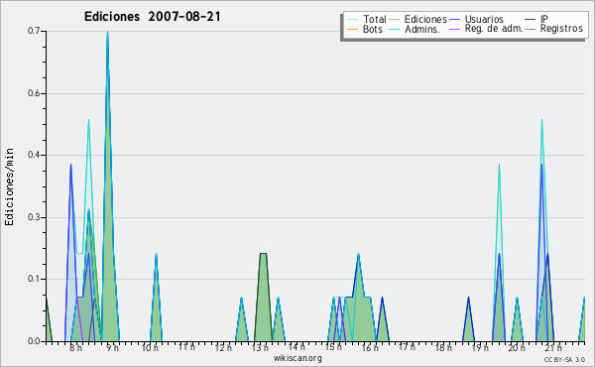This screenshot has width=595, height=367.
Task: Click the 21 h time axis marker
Action: click(553, 347)
